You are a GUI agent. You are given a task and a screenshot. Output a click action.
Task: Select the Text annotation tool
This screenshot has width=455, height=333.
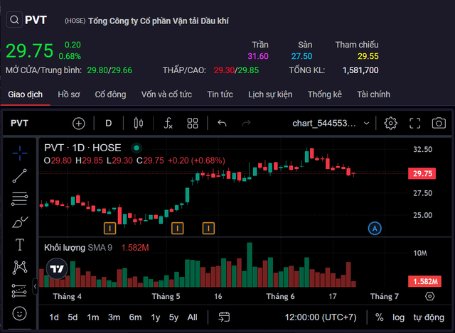[20, 245]
